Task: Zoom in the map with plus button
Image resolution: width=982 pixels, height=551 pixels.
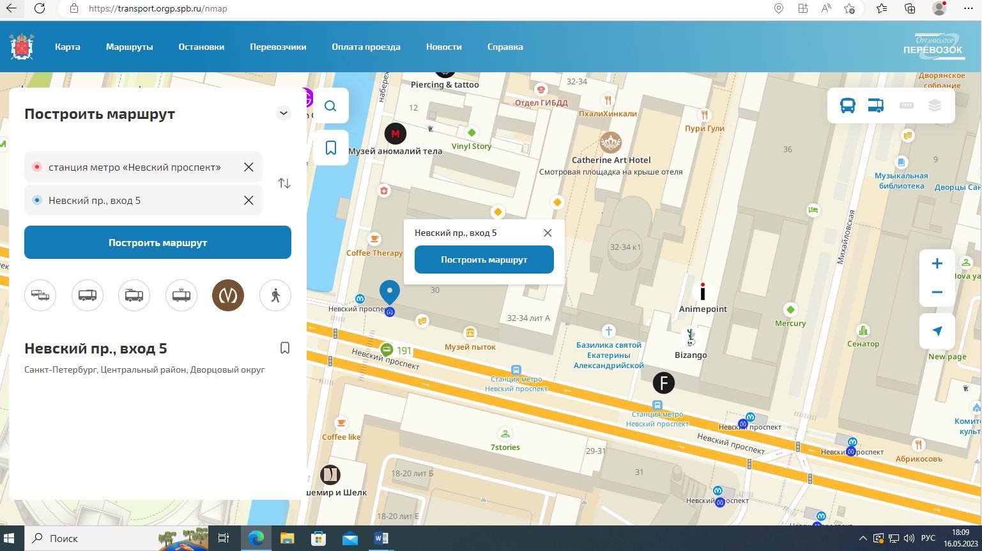Action: 937,263
